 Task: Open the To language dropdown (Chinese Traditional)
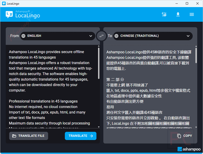(153, 36)
